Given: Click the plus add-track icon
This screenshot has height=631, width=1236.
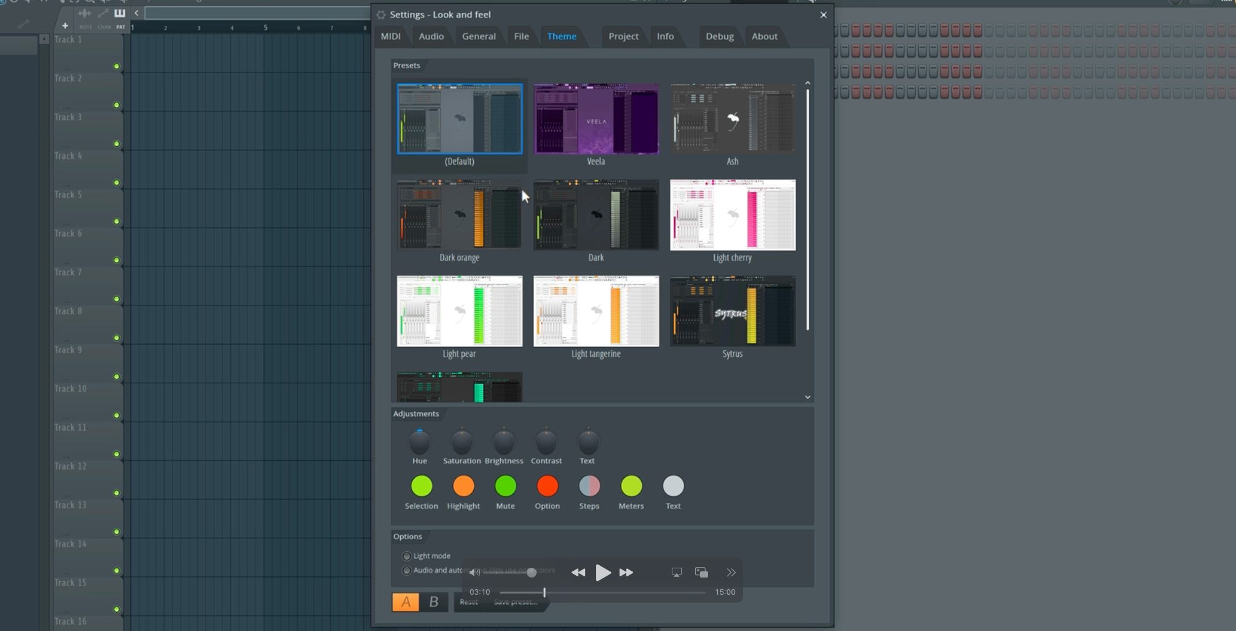Looking at the screenshot, I should (x=65, y=26).
